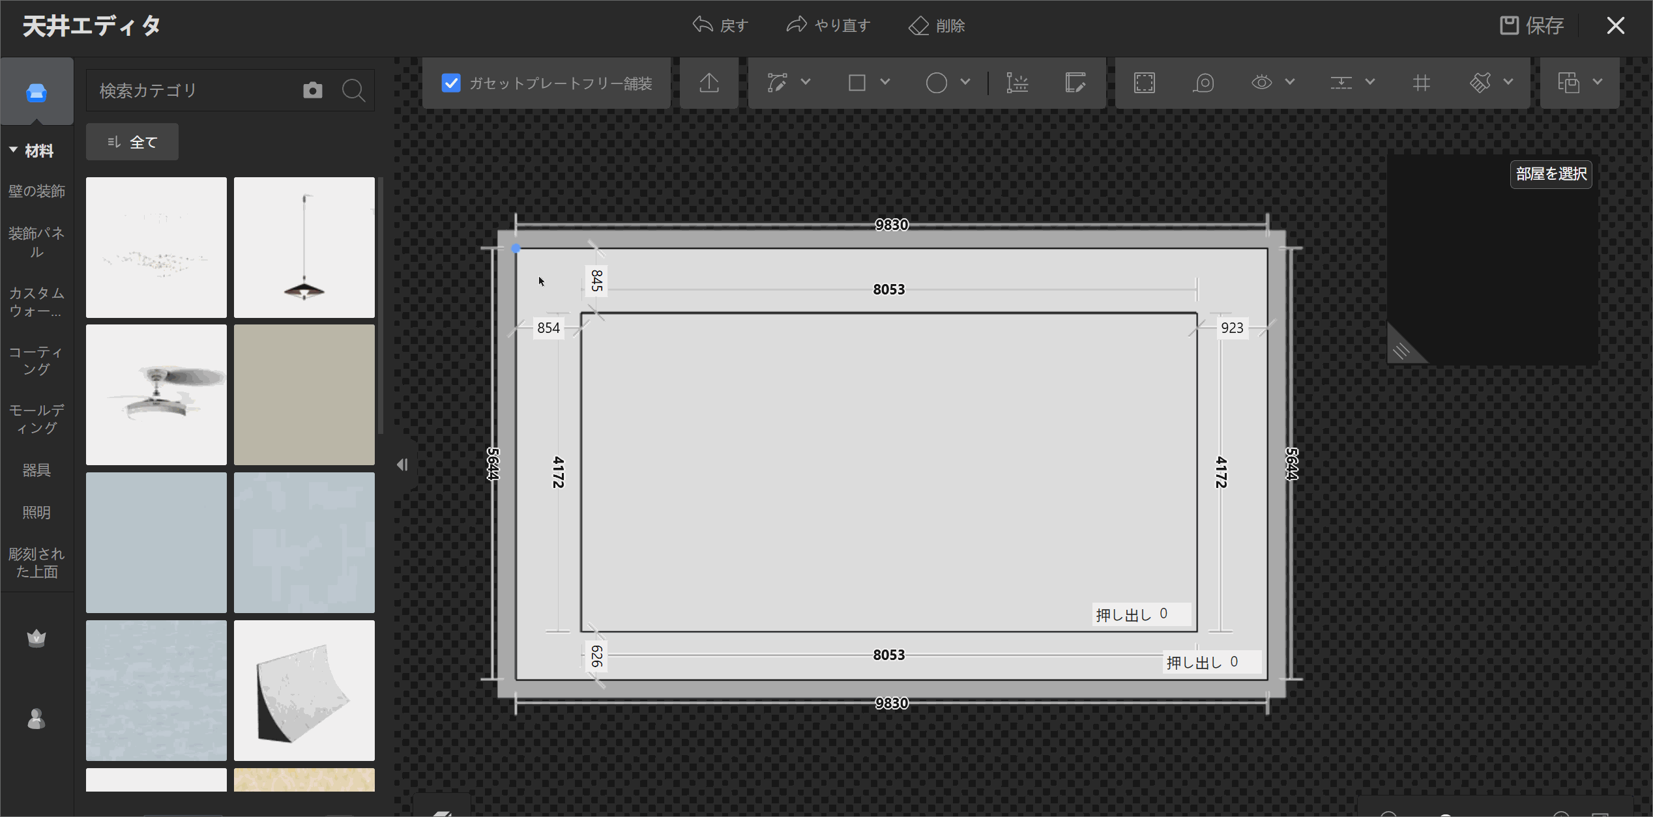Click the dashed selection frame icon
The height and width of the screenshot is (817, 1653).
point(1145,83)
